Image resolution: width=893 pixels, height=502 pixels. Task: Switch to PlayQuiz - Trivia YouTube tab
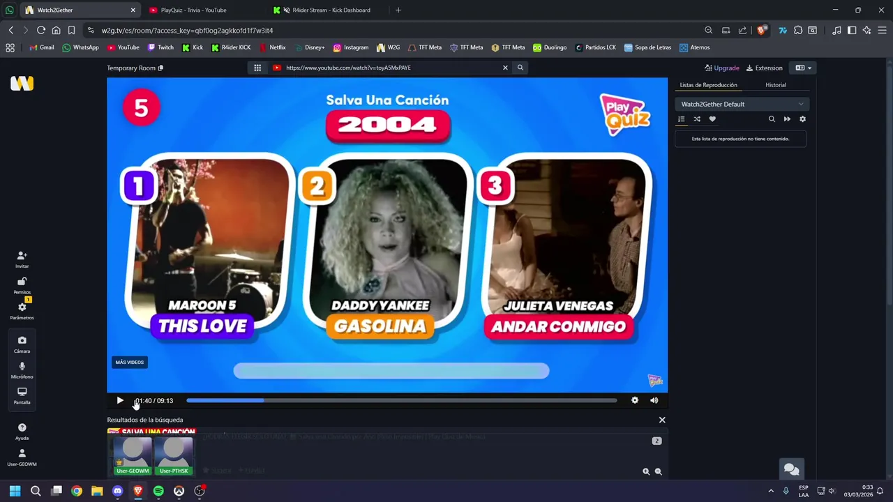202,10
